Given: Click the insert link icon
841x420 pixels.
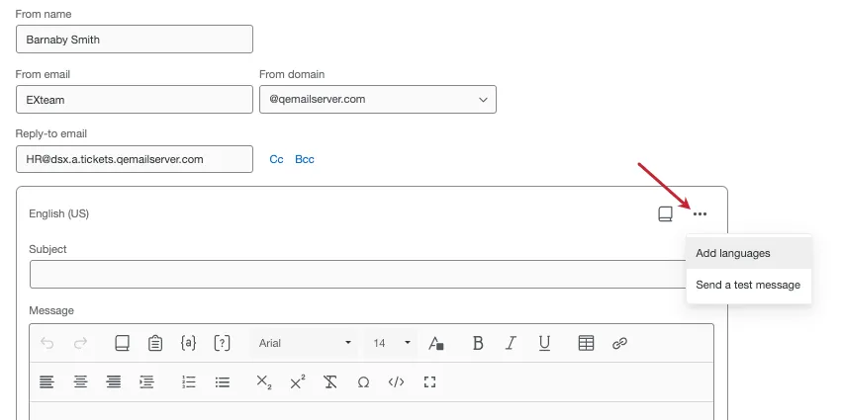Looking at the screenshot, I should coord(620,343).
